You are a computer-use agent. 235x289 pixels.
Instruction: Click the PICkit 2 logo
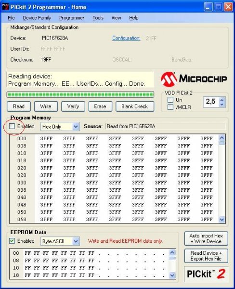point(206,274)
